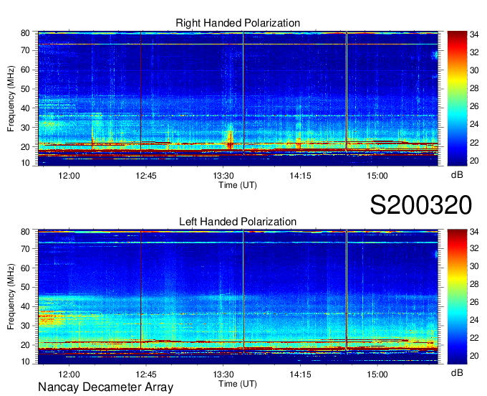Click the 20 MHz label on Left Handed plot
This screenshot has height=396, width=487.
[x=25, y=345]
